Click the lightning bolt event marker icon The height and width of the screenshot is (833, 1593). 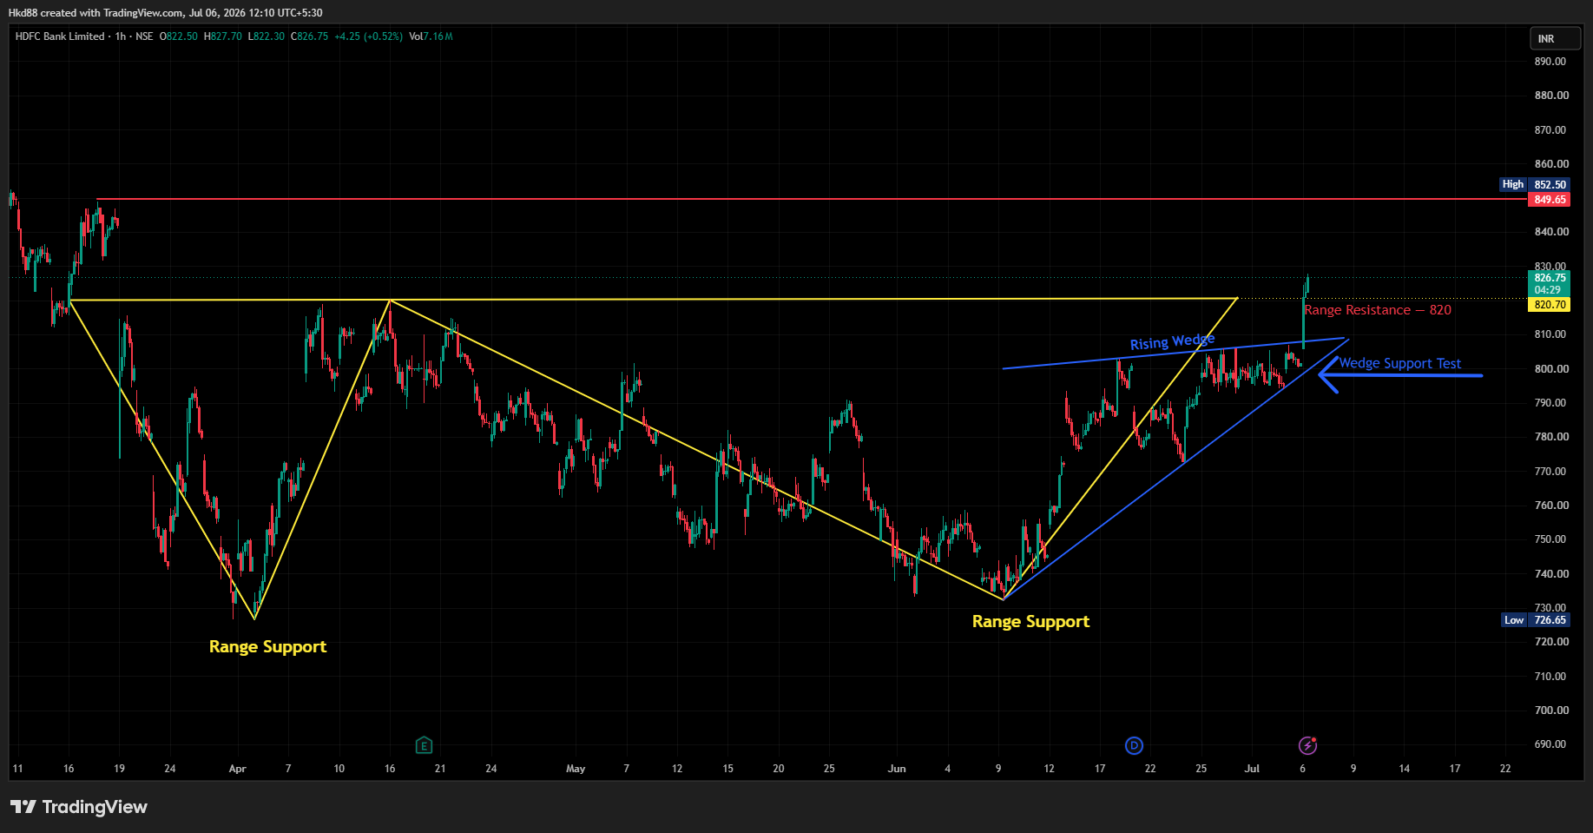(1307, 745)
